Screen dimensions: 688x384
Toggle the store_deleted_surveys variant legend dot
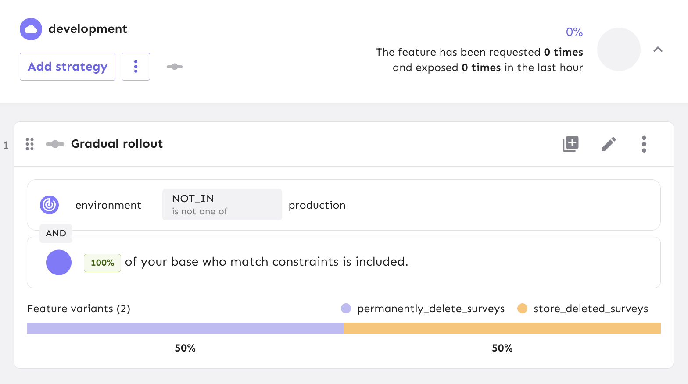point(522,309)
